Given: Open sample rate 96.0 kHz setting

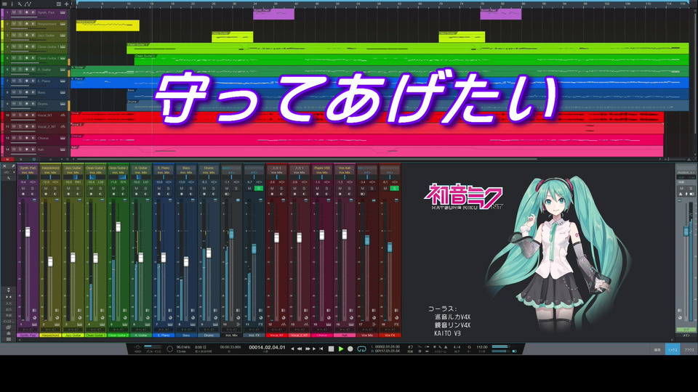Looking at the screenshot, I should [183, 347].
